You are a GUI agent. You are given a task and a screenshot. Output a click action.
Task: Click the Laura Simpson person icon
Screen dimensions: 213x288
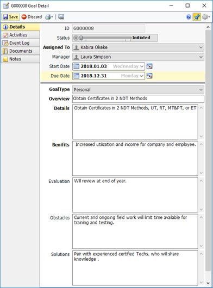pos(76,57)
